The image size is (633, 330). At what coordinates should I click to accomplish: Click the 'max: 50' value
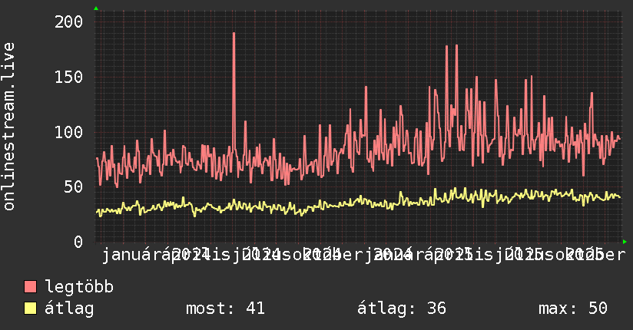coord(573,309)
